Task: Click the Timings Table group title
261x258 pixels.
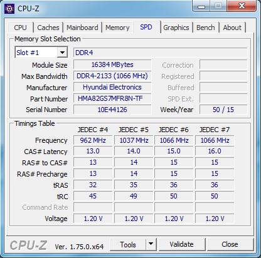Action: pyautogui.click(x=35, y=123)
